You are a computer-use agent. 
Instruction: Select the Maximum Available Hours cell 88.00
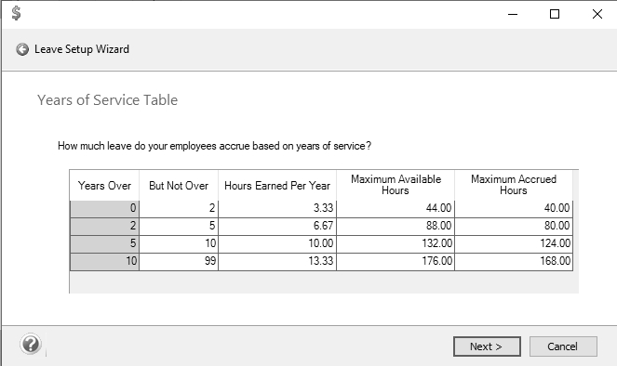tap(396, 226)
